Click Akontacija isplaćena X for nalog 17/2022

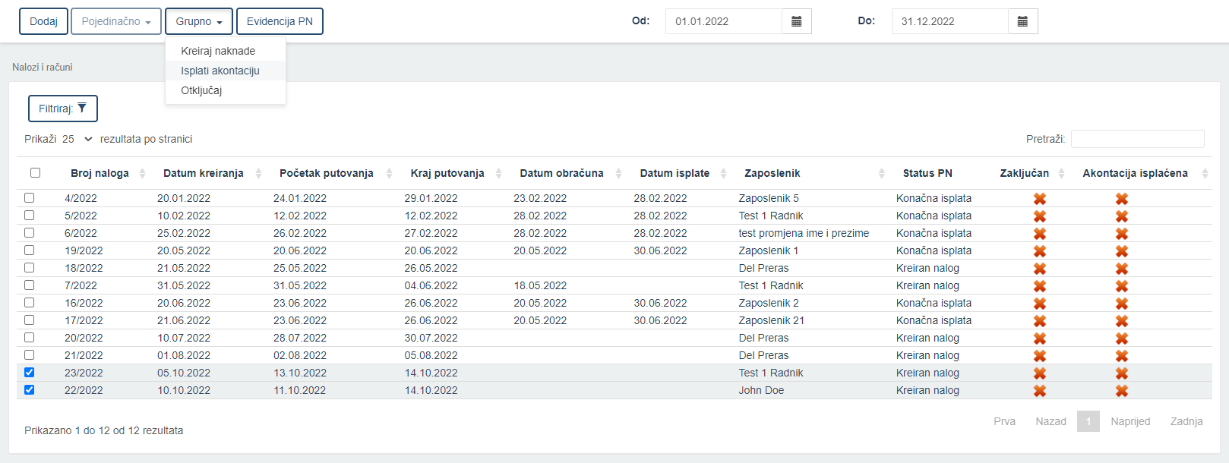pos(1122,321)
